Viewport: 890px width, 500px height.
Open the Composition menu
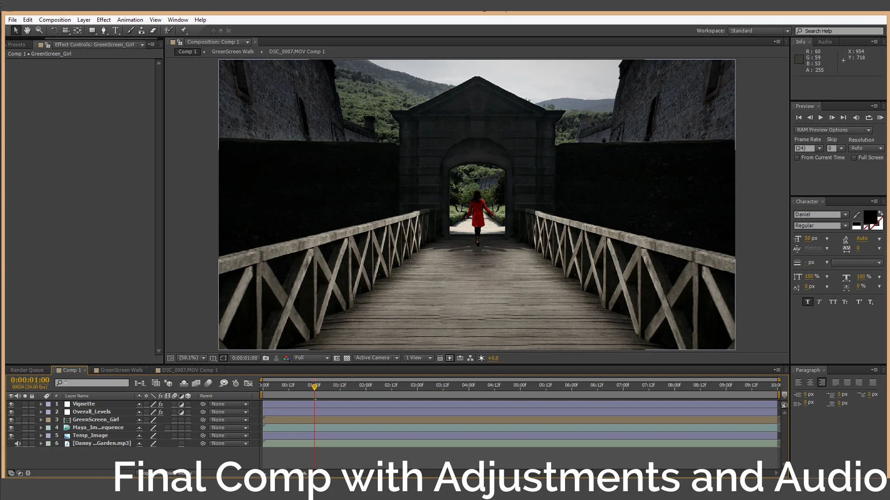(x=55, y=20)
